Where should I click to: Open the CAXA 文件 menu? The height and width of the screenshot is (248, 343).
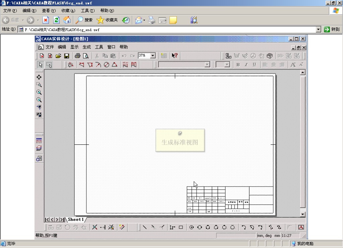(50, 47)
